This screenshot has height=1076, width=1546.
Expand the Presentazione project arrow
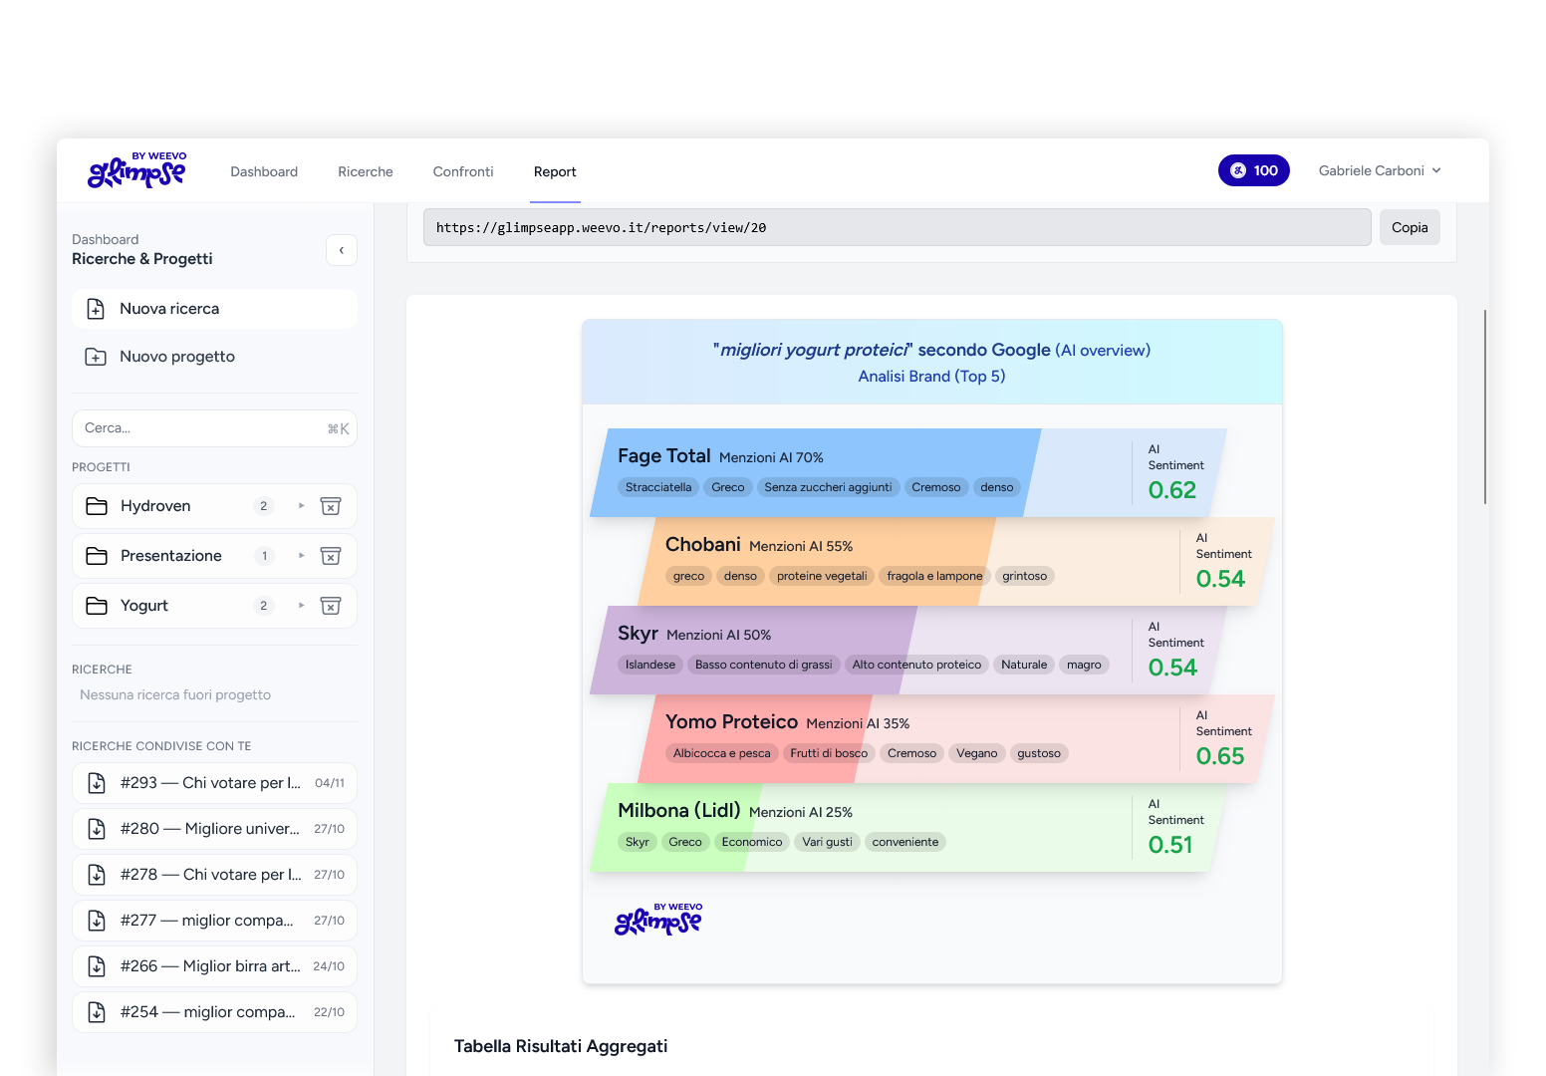point(301,556)
